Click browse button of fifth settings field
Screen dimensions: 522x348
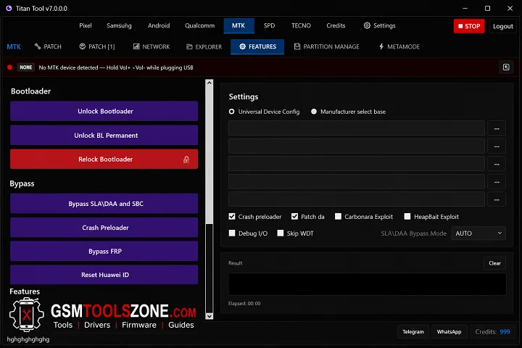[497, 199]
